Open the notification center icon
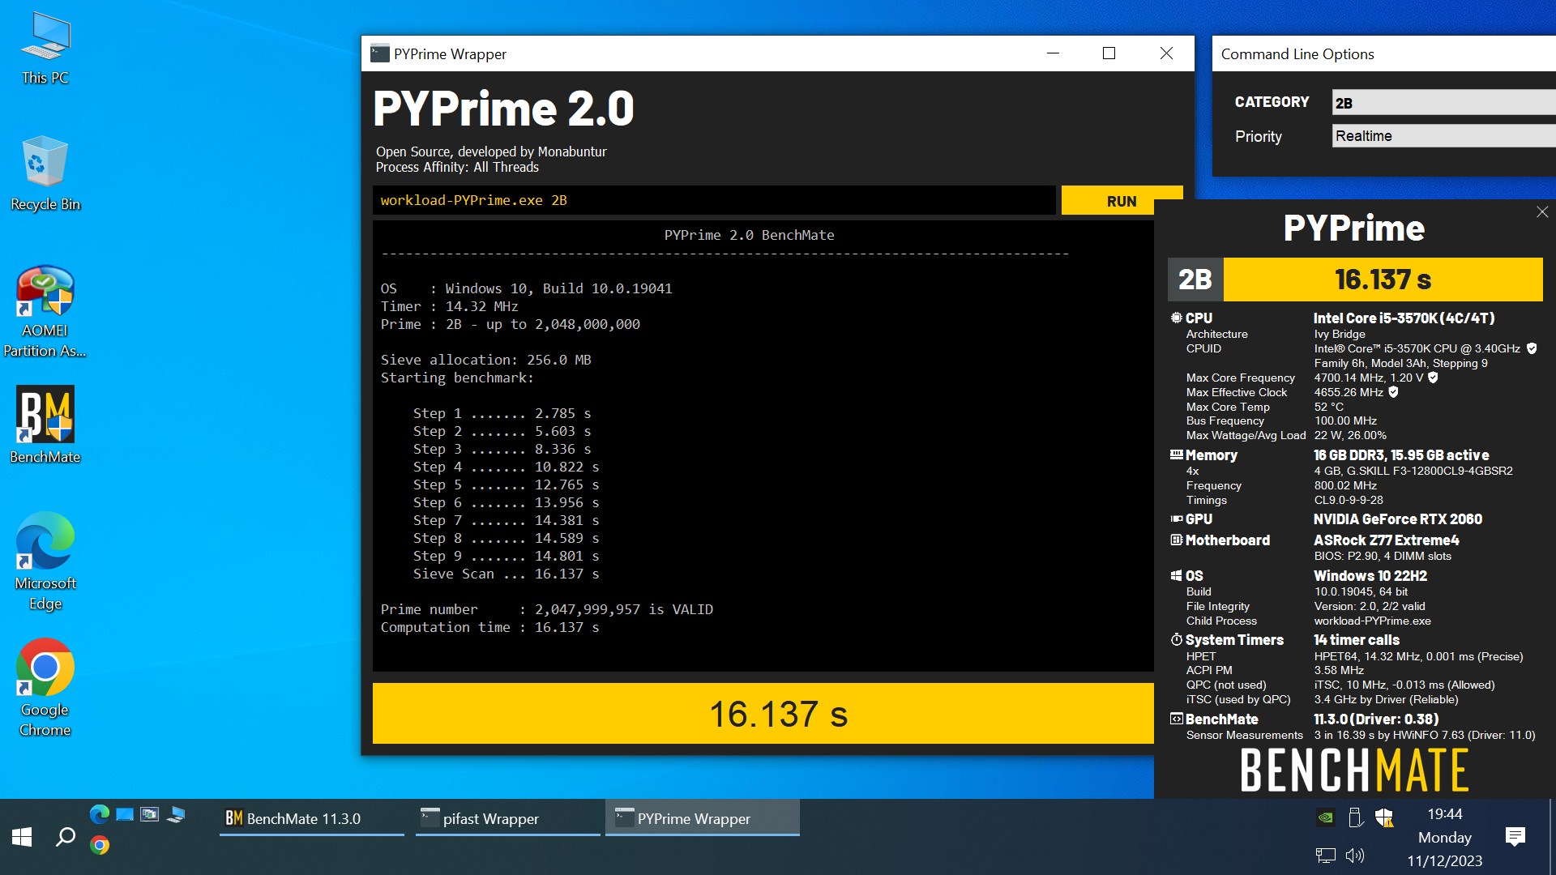1556x875 pixels. 1515,837
